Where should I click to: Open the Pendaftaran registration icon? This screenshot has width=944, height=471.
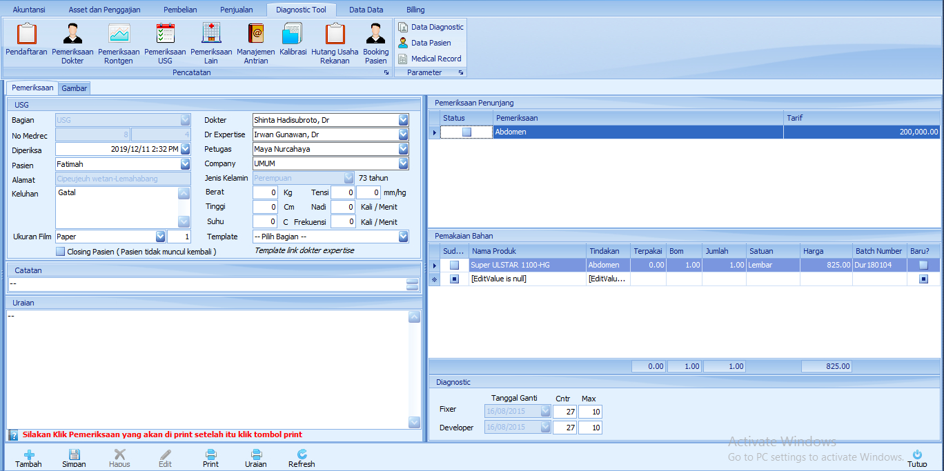[x=27, y=34]
